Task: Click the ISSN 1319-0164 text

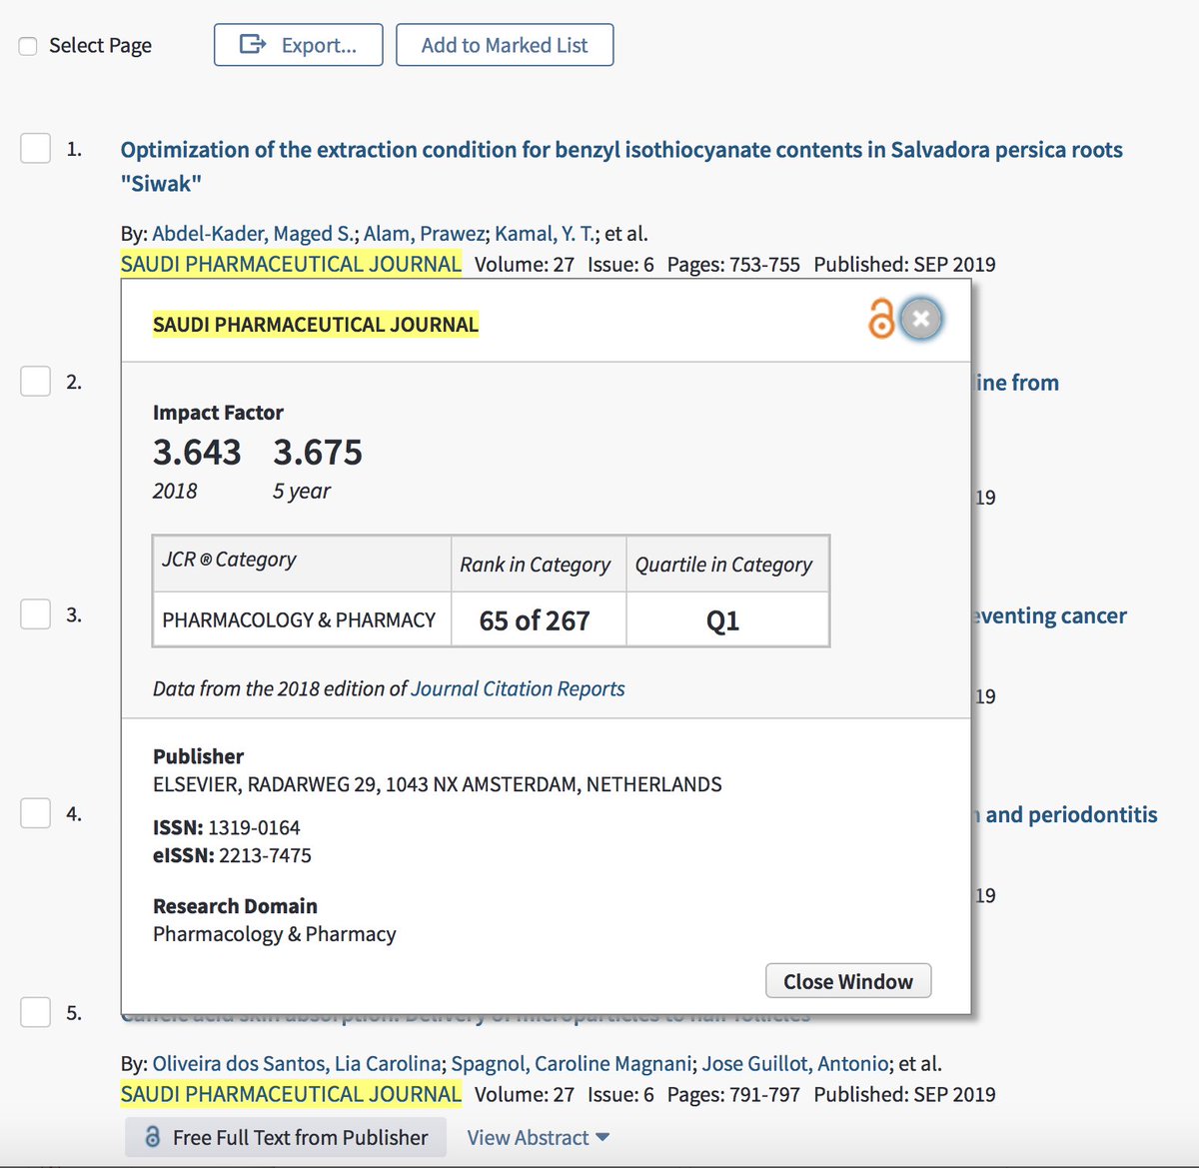Action: 227,827
